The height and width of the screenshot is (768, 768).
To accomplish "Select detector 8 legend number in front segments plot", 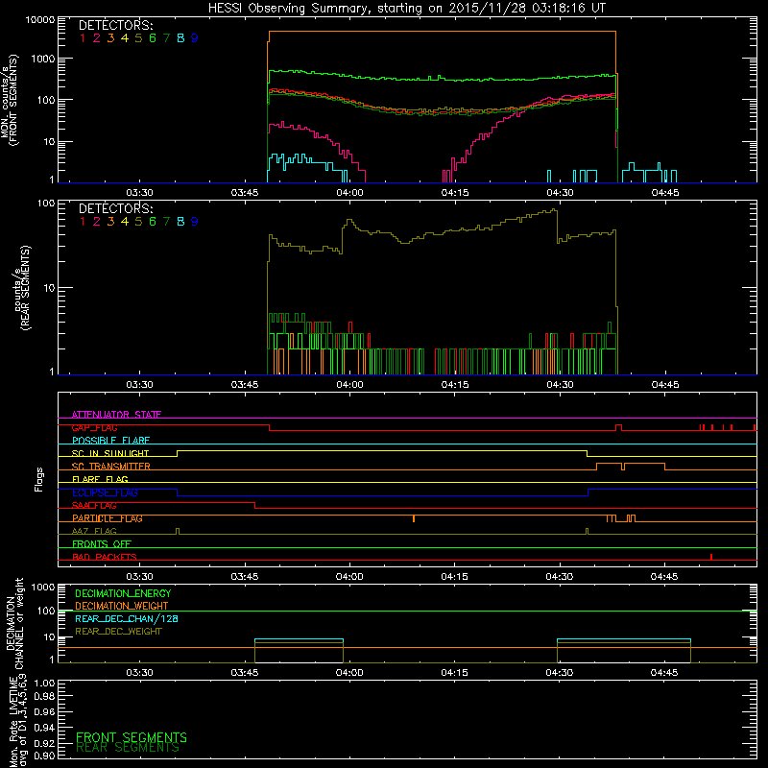I will [180, 38].
